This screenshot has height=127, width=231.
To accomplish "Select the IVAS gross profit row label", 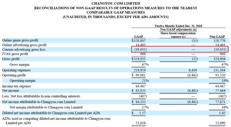I will [15, 54].
